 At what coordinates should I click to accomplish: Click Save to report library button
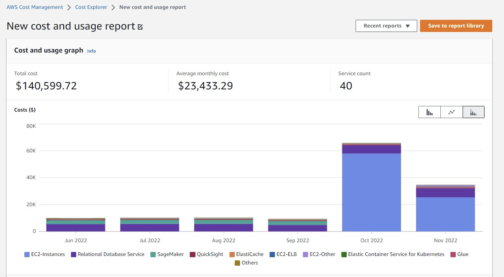click(x=456, y=26)
